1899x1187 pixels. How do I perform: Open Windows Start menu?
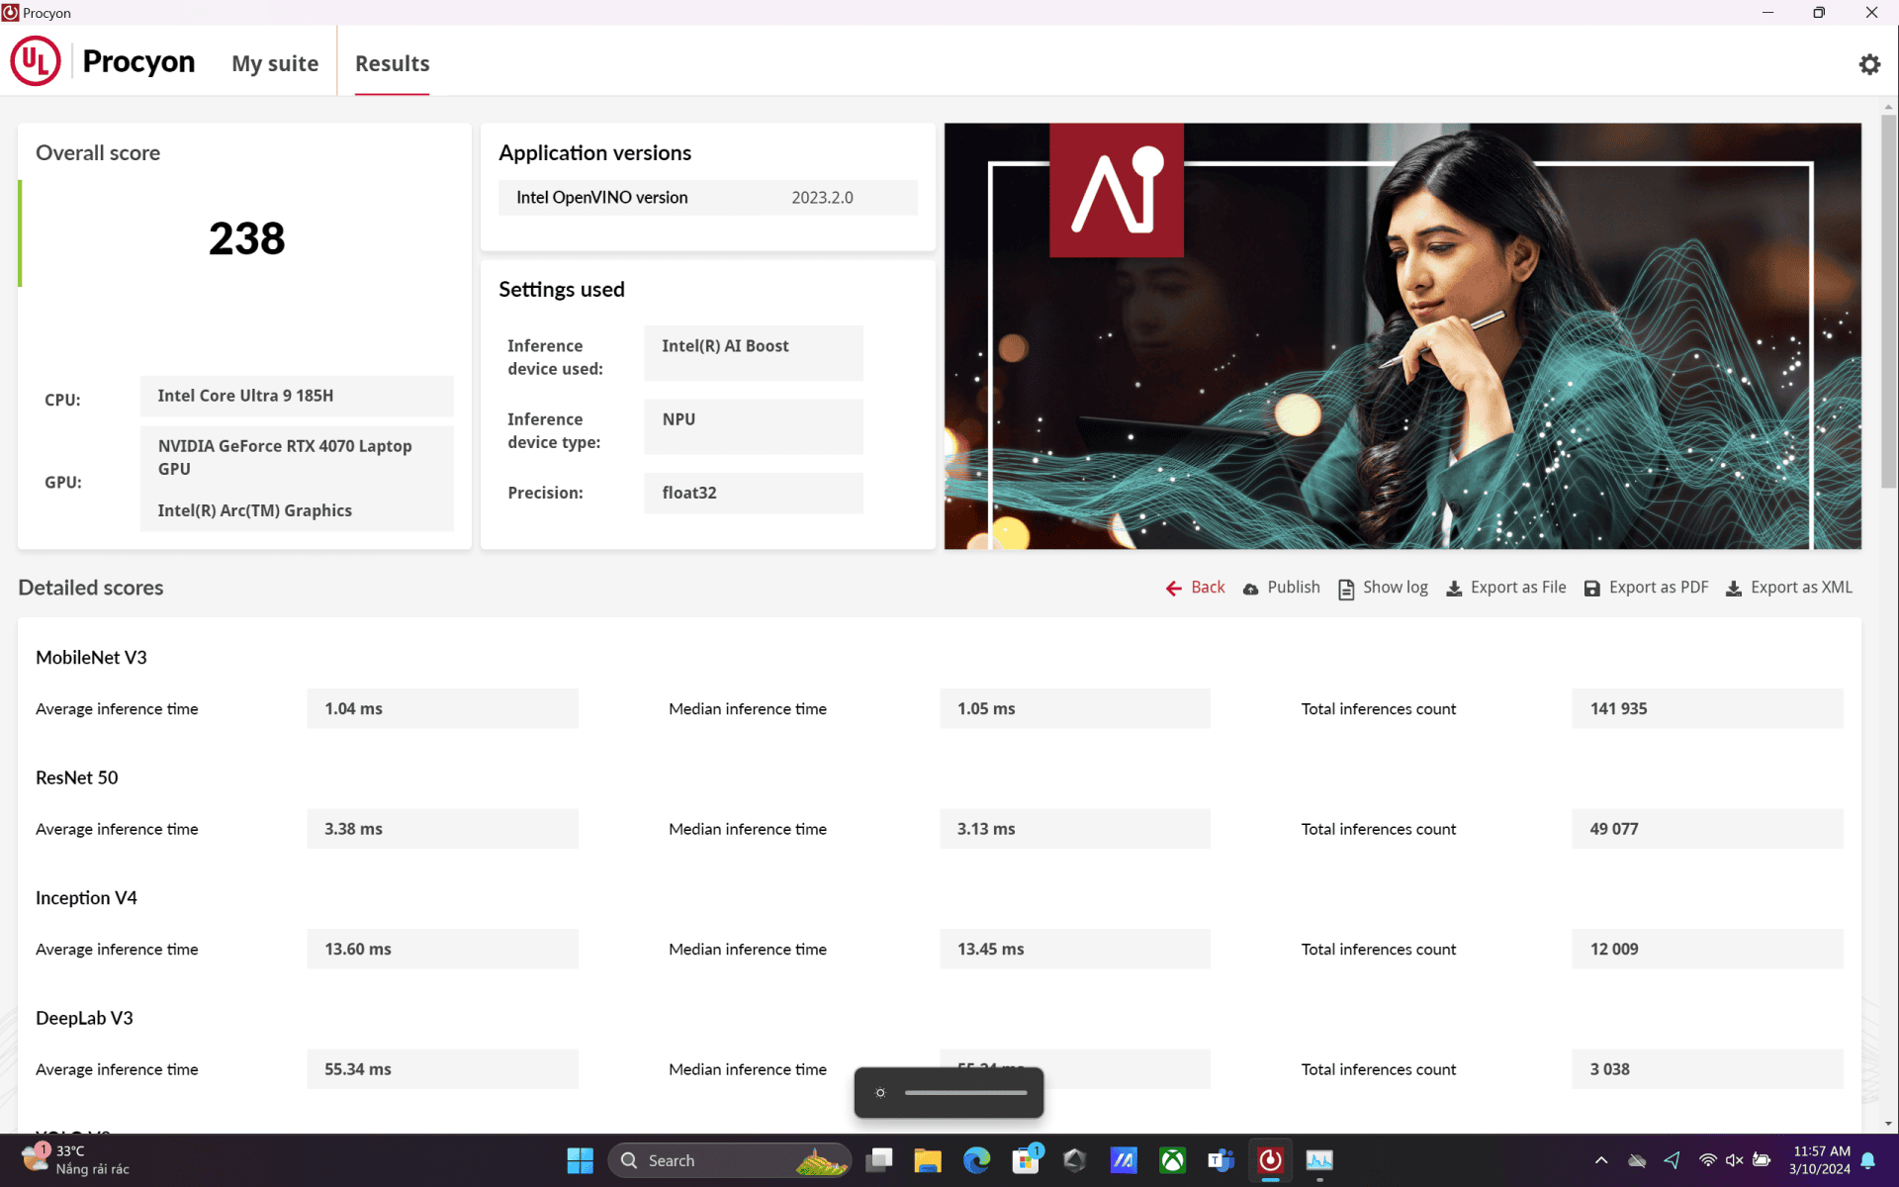(x=580, y=1160)
